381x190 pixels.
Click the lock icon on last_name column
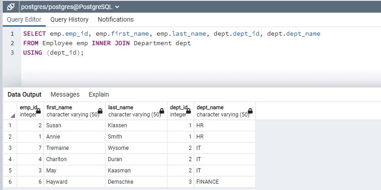click(x=161, y=111)
